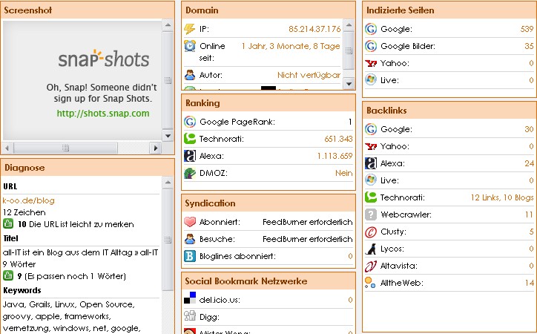Screen dimensions: 537x334
Task: Click the '12 Links, 10 Blogs' value
Action: pos(502,197)
